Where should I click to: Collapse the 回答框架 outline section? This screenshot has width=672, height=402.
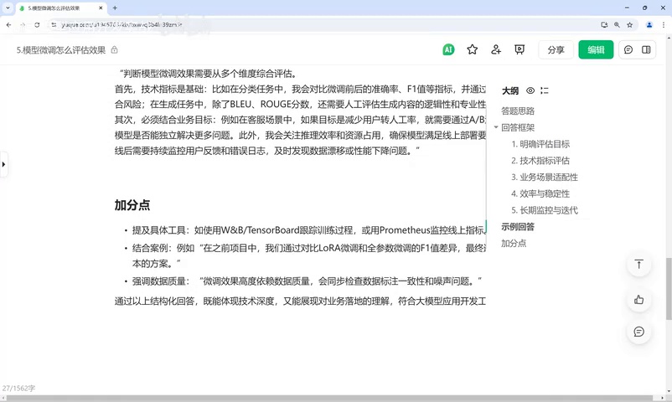[496, 127]
